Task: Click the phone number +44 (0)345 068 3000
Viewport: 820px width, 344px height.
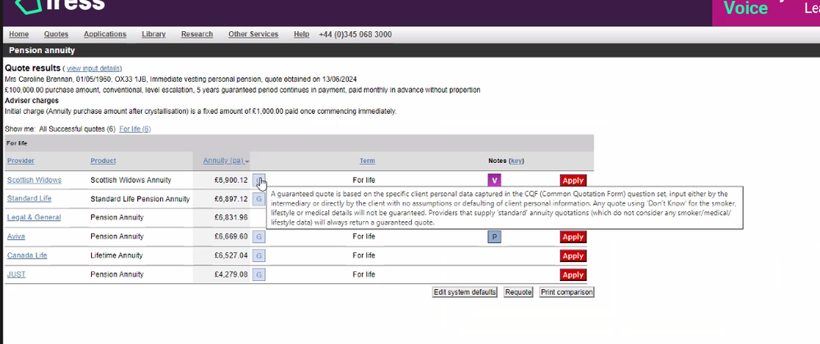Action: [355, 34]
